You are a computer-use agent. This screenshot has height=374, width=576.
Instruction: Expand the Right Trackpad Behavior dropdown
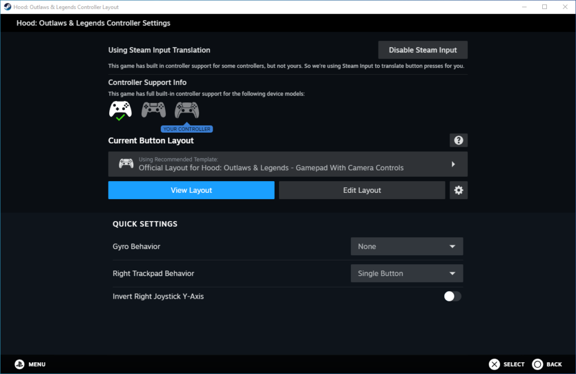[x=407, y=273]
